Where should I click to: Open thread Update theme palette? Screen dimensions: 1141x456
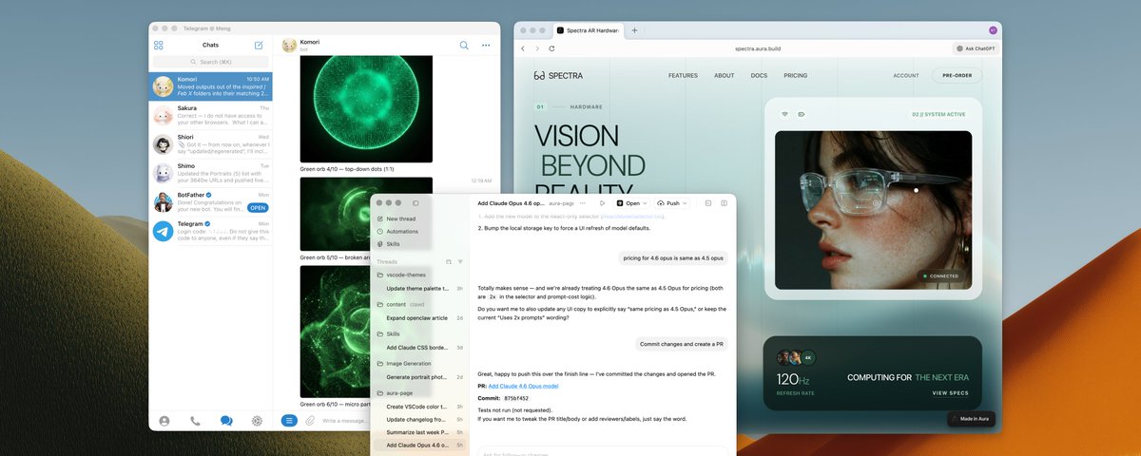tap(419, 288)
